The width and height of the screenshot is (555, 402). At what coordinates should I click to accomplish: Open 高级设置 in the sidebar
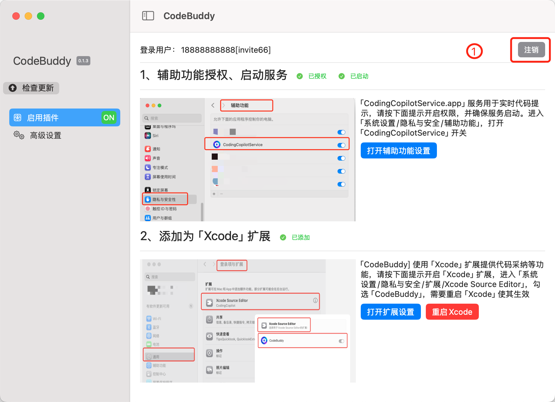[x=46, y=135]
